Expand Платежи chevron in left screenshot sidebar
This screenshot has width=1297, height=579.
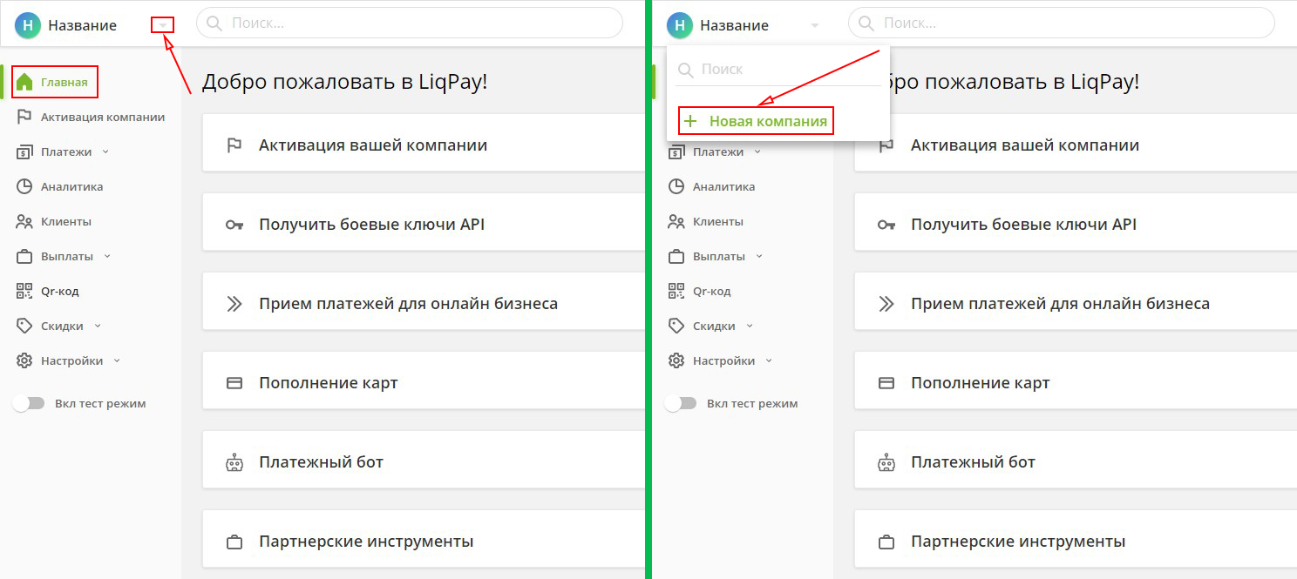[105, 151]
